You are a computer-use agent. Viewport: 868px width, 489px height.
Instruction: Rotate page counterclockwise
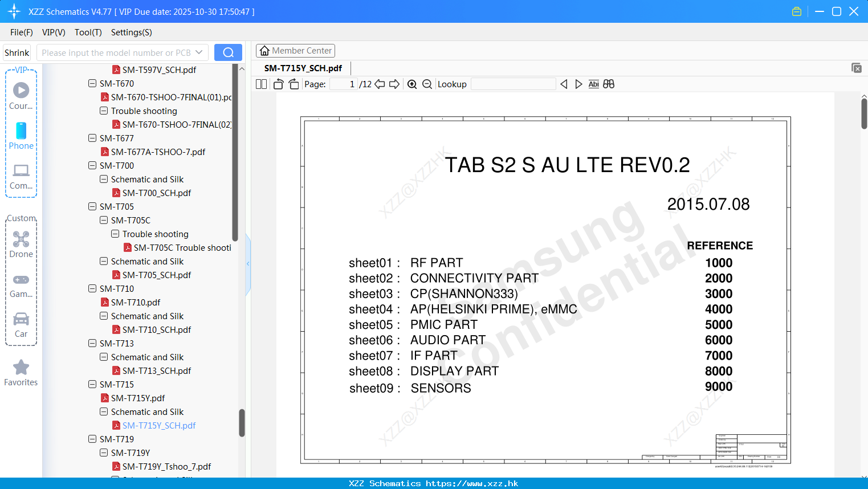tap(278, 84)
